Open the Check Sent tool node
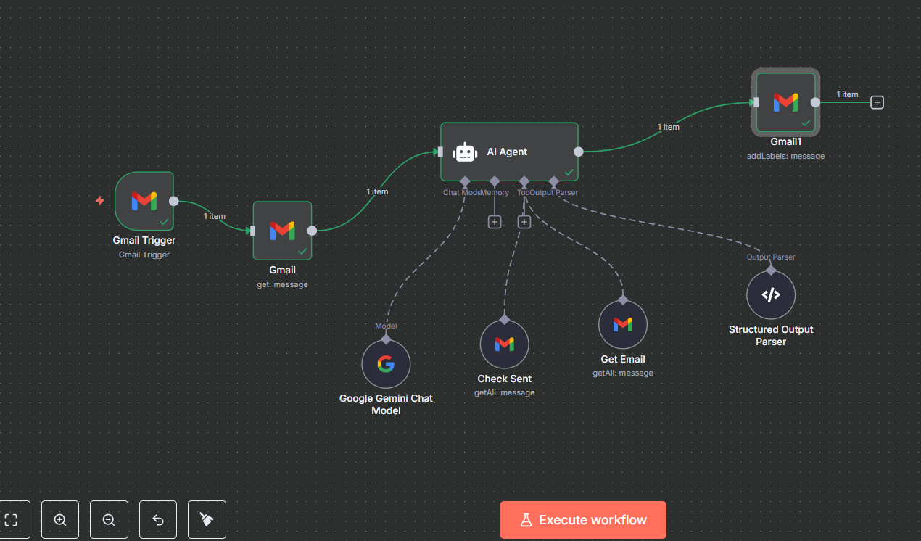This screenshot has width=921, height=541. point(505,344)
